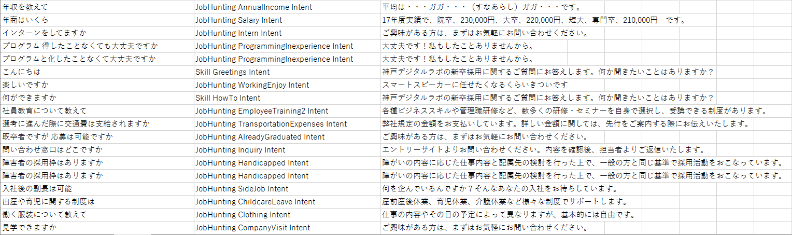The image size is (792, 235).
Task: Click the JobHunting EmployeeTraining2 Intent cell
Action: tap(287, 111)
